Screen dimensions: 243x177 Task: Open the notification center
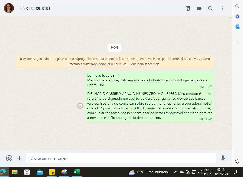235,172
